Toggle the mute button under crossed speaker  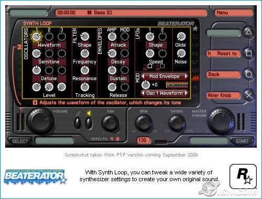(78, 123)
